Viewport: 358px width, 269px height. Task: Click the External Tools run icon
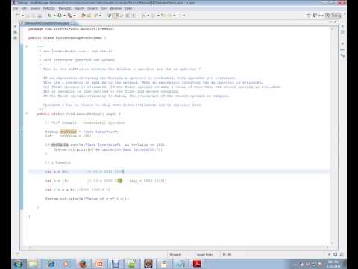[x=69, y=16]
